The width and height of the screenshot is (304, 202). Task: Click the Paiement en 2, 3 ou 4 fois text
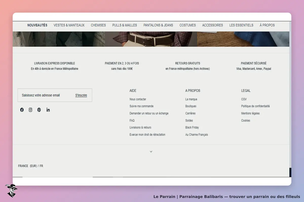pyautogui.click(x=122, y=63)
